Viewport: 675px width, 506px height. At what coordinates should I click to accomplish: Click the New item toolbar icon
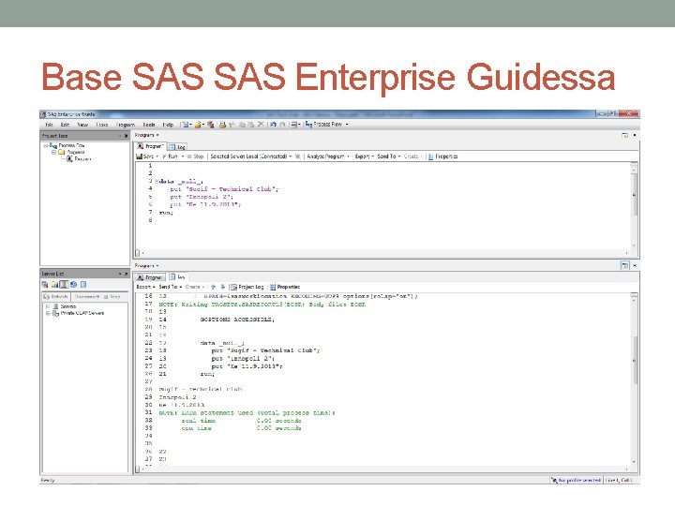click(x=186, y=125)
